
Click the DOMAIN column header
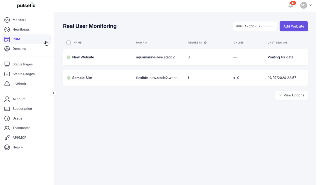[142, 43]
